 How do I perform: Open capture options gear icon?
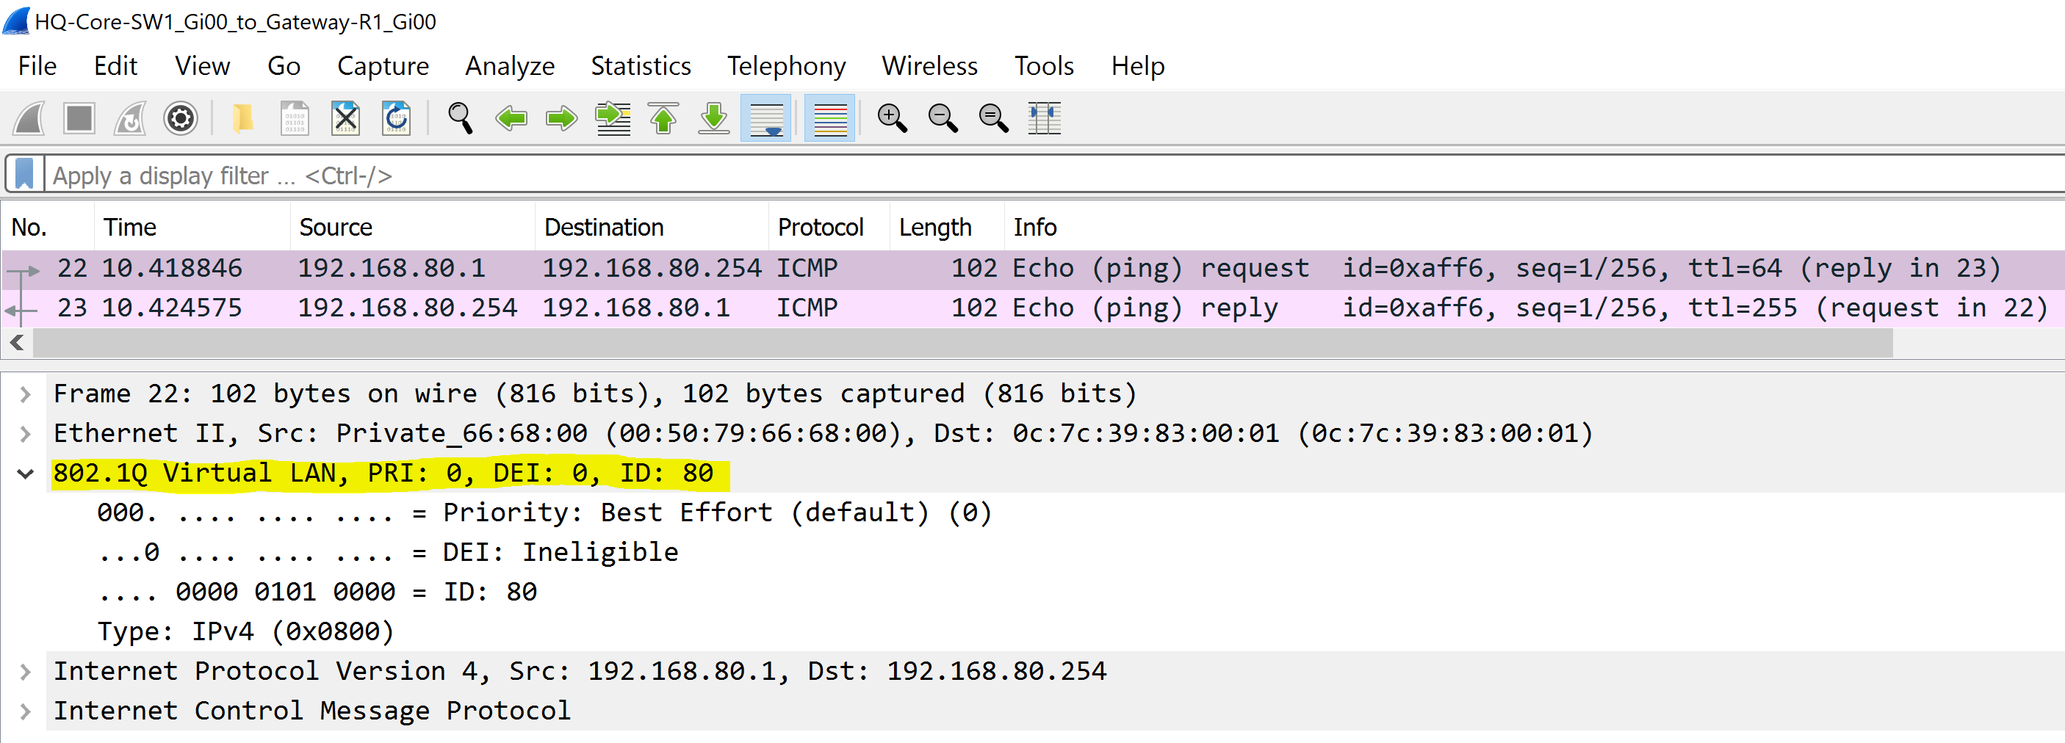[181, 119]
